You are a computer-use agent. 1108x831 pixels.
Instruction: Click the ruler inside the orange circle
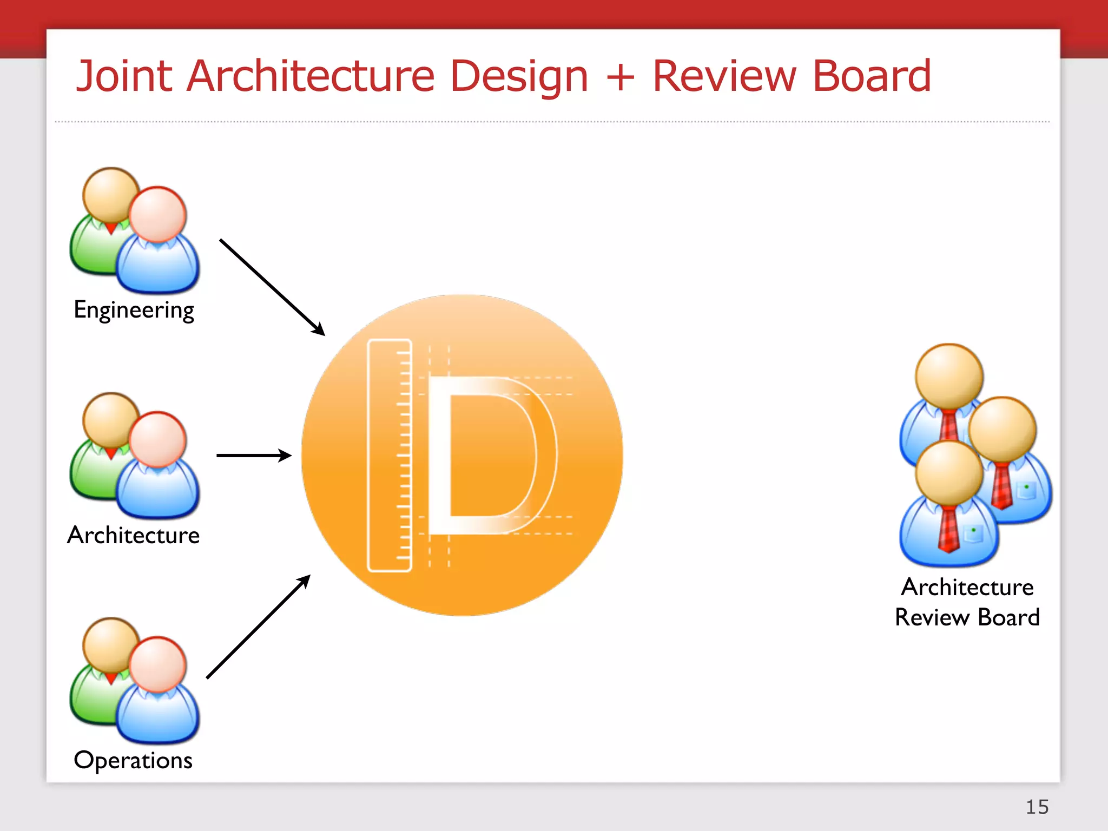pos(390,456)
